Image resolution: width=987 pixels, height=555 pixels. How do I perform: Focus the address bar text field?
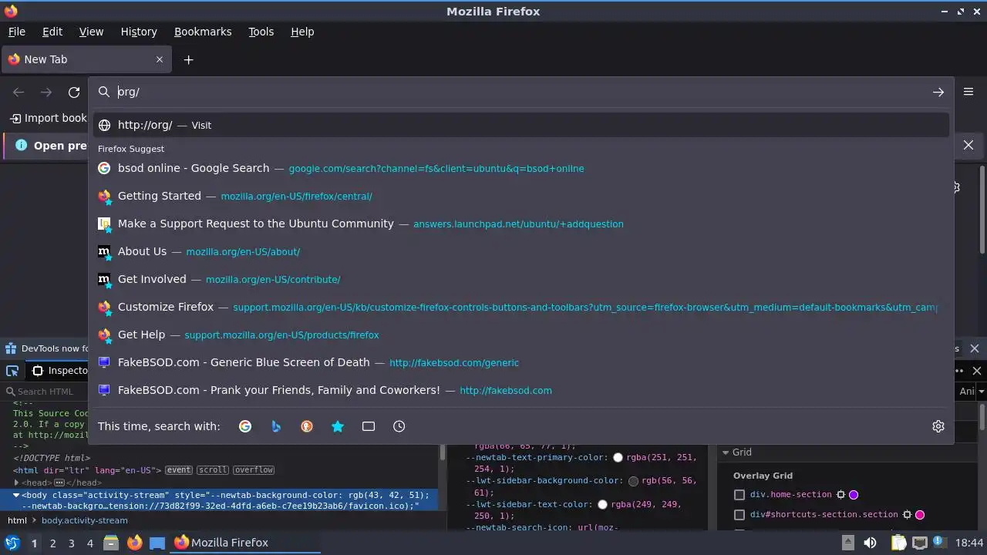point(520,92)
